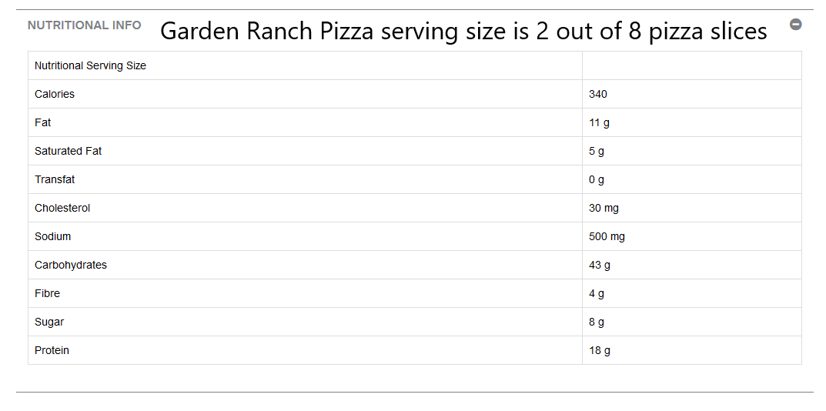Select the Transfat row label

point(55,179)
